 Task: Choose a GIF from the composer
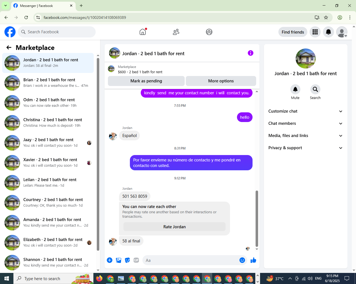(136, 260)
